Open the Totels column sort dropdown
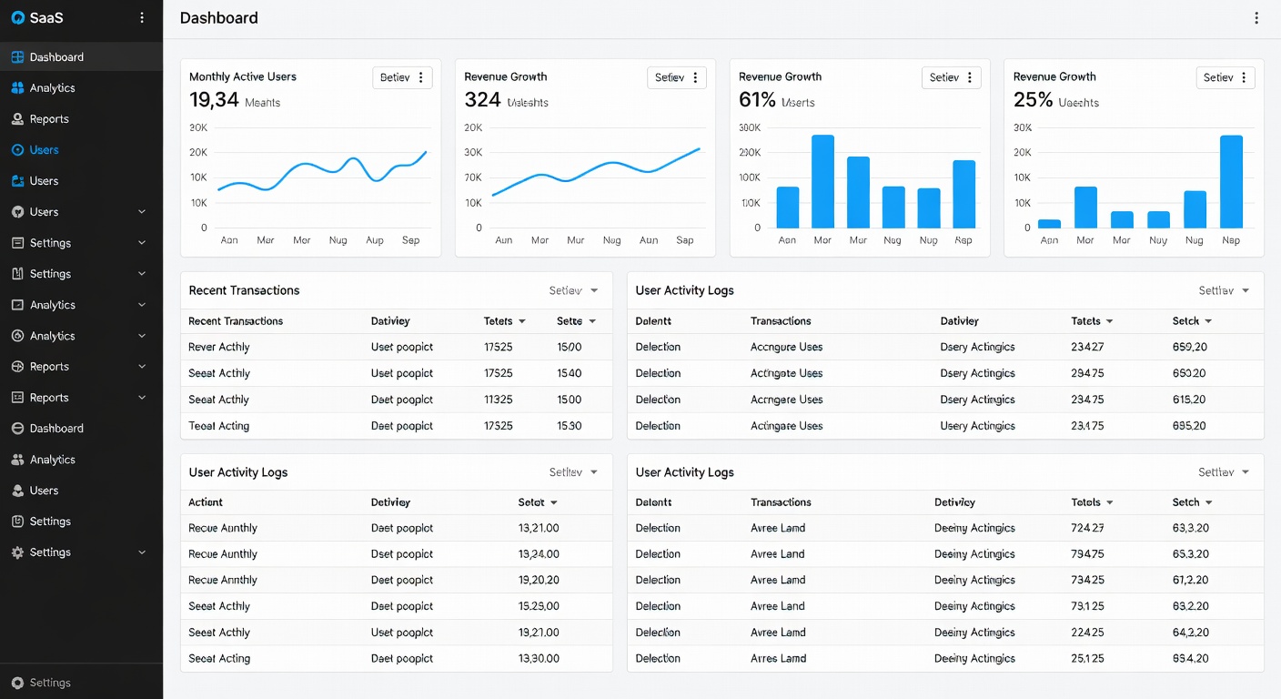 [1110, 502]
